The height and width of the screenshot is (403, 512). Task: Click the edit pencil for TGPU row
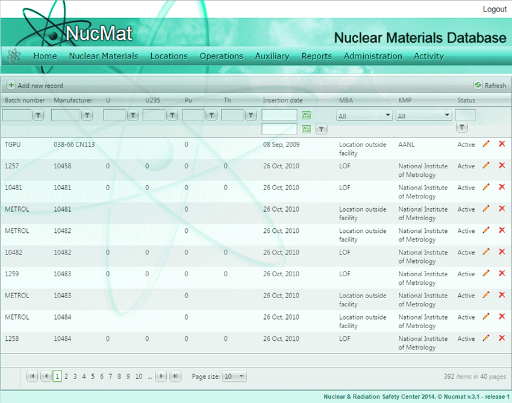click(486, 144)
